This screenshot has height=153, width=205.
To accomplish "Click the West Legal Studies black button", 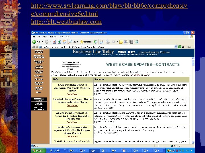I will (x=39, y=99).
